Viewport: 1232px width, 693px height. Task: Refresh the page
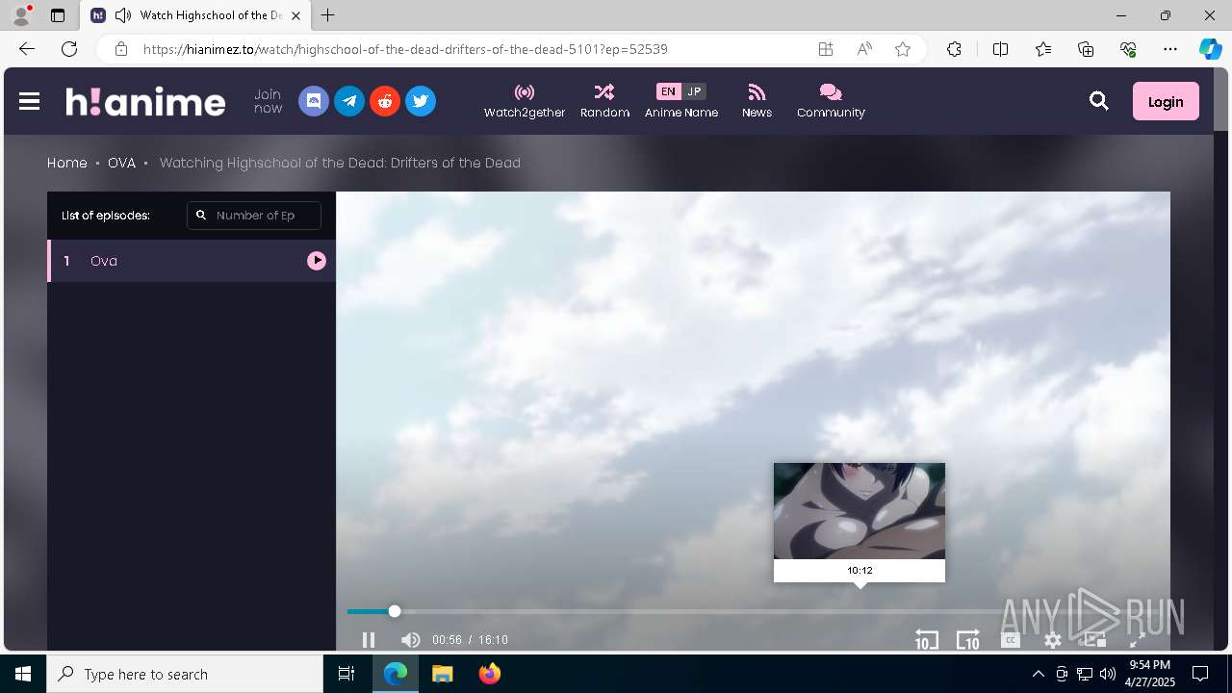click(x=69, y=49)
